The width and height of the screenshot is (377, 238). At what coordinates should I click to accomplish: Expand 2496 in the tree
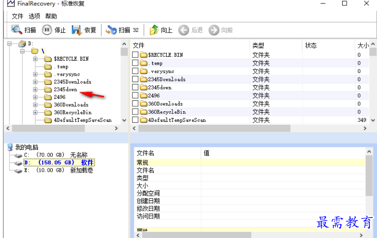tap(35, 97)
